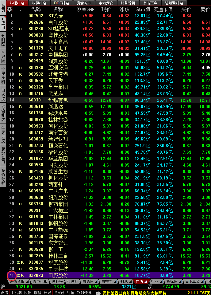Image resolution: width=211 pixels, height=295 pixels.
Task: Click the R marker beside 新迅达
Action: pyautogui.click(x=21, y=107)
